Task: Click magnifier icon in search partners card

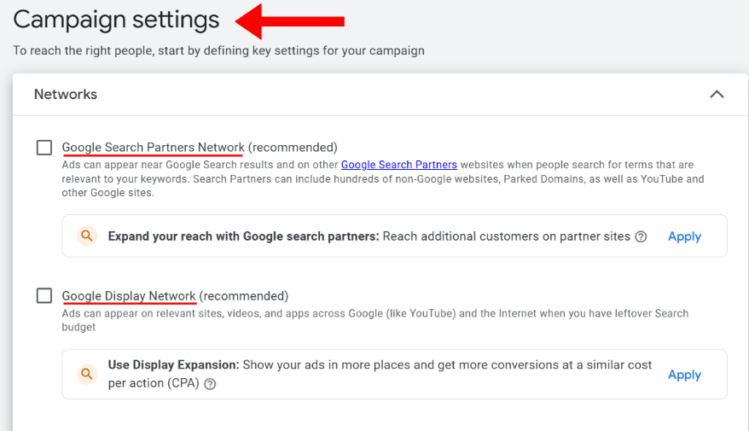Action: (x=87, y=236)
